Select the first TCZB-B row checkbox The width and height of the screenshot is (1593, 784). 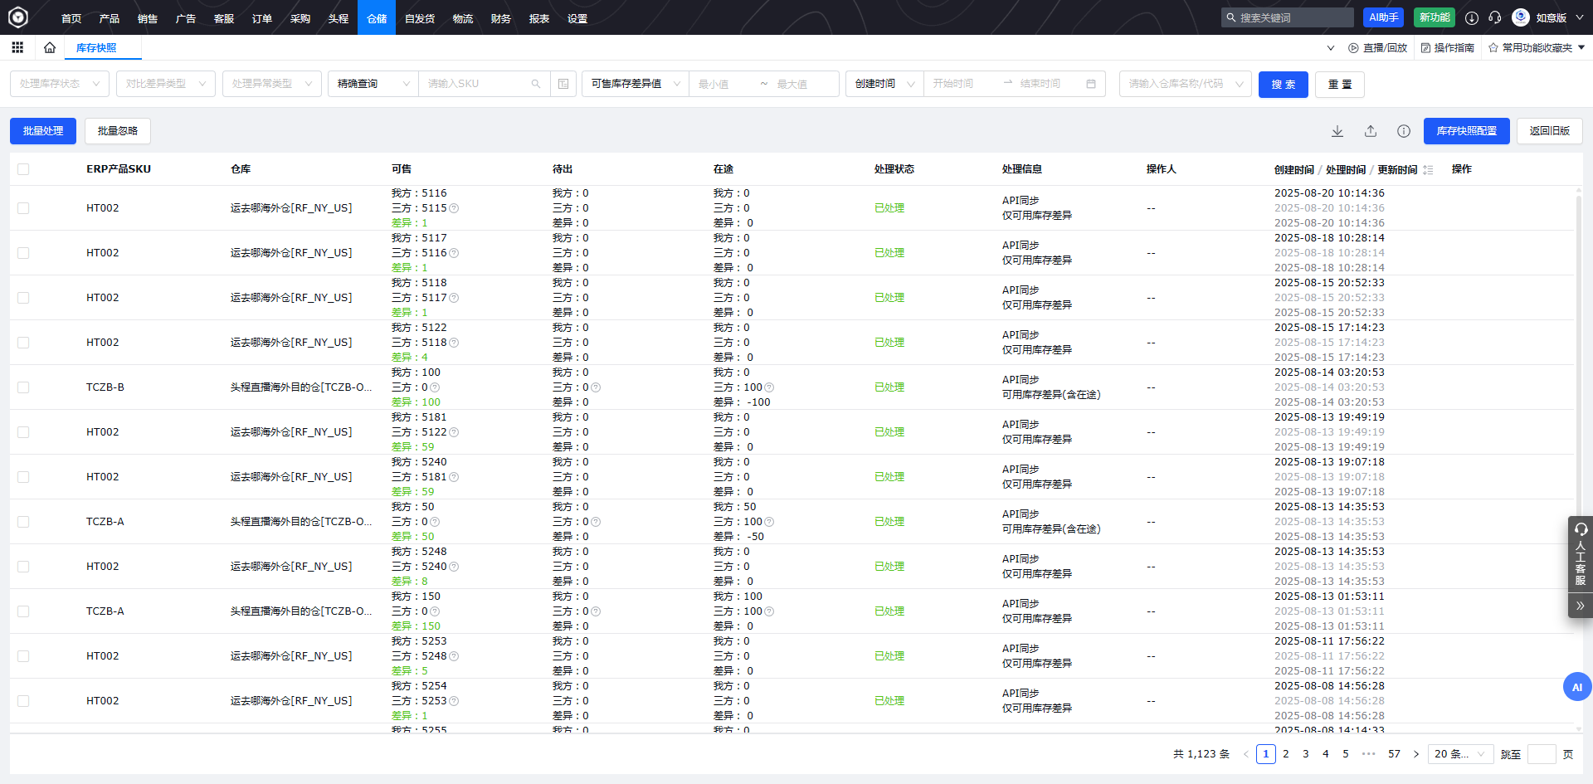[23, 387]
